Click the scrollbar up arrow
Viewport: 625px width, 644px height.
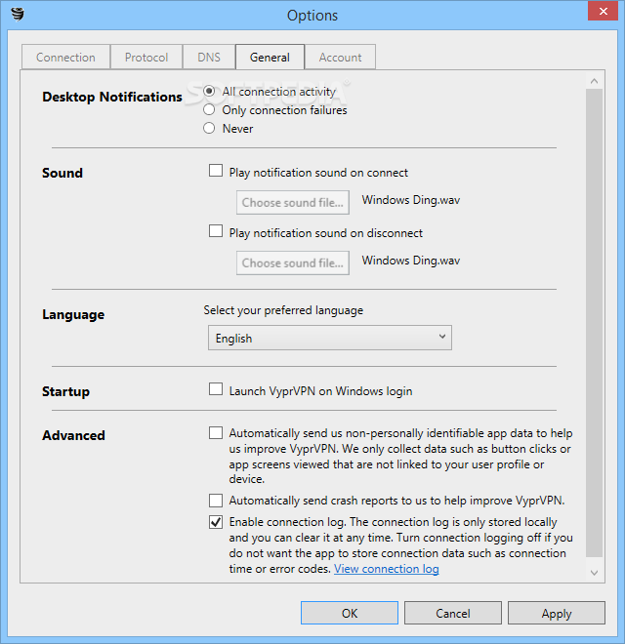[x=594, y=81]
